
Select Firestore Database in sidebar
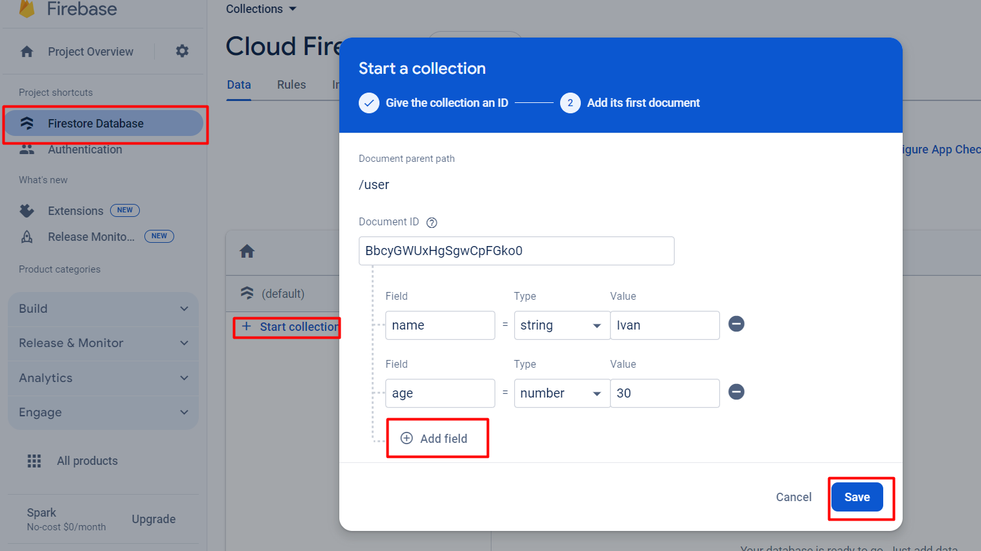pos(104,123)
